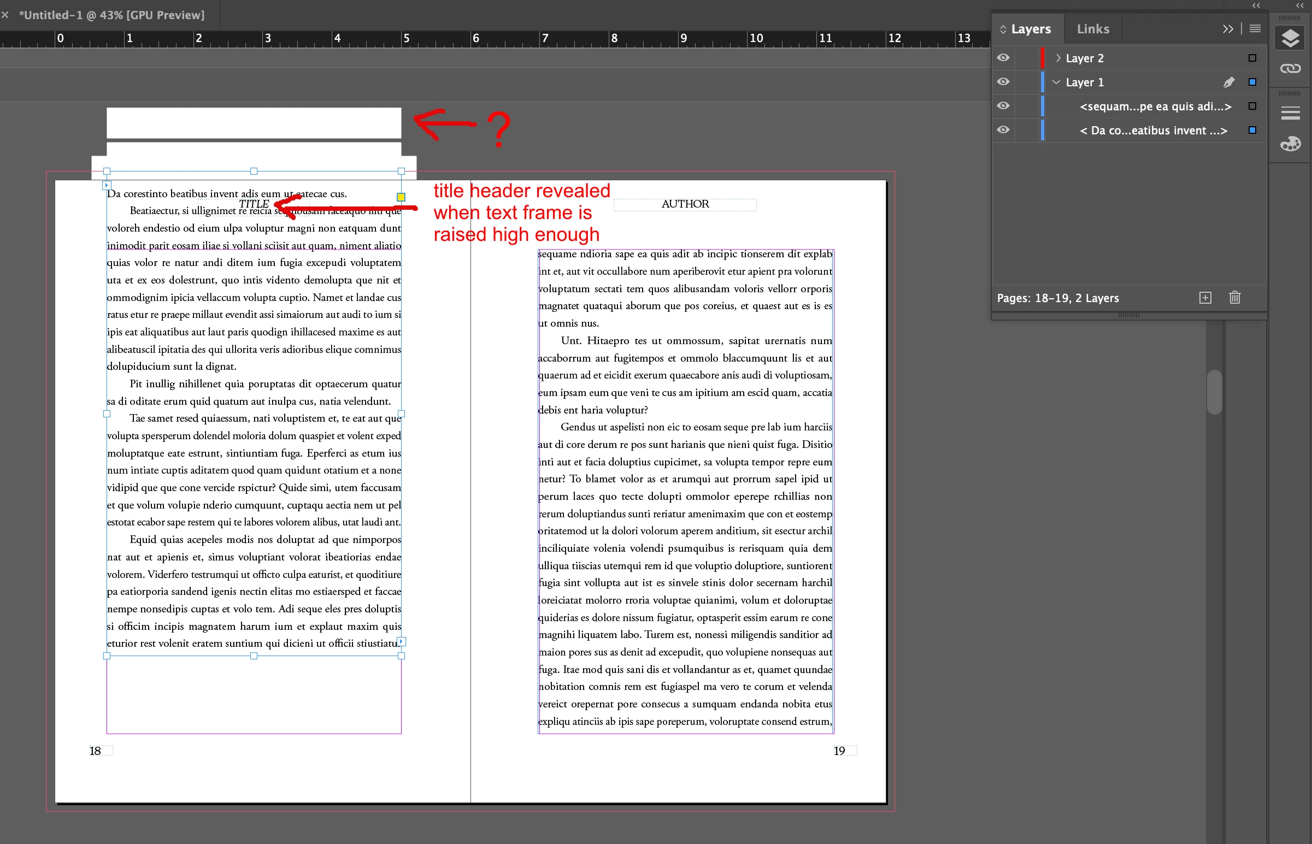The image size is (1312, 844).
Task: Click Layer 1 blue selection square
Action: (1252, 82)
